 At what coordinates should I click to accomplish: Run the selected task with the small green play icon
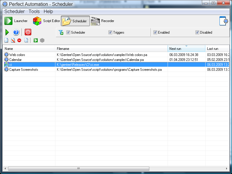click(35, 40)
